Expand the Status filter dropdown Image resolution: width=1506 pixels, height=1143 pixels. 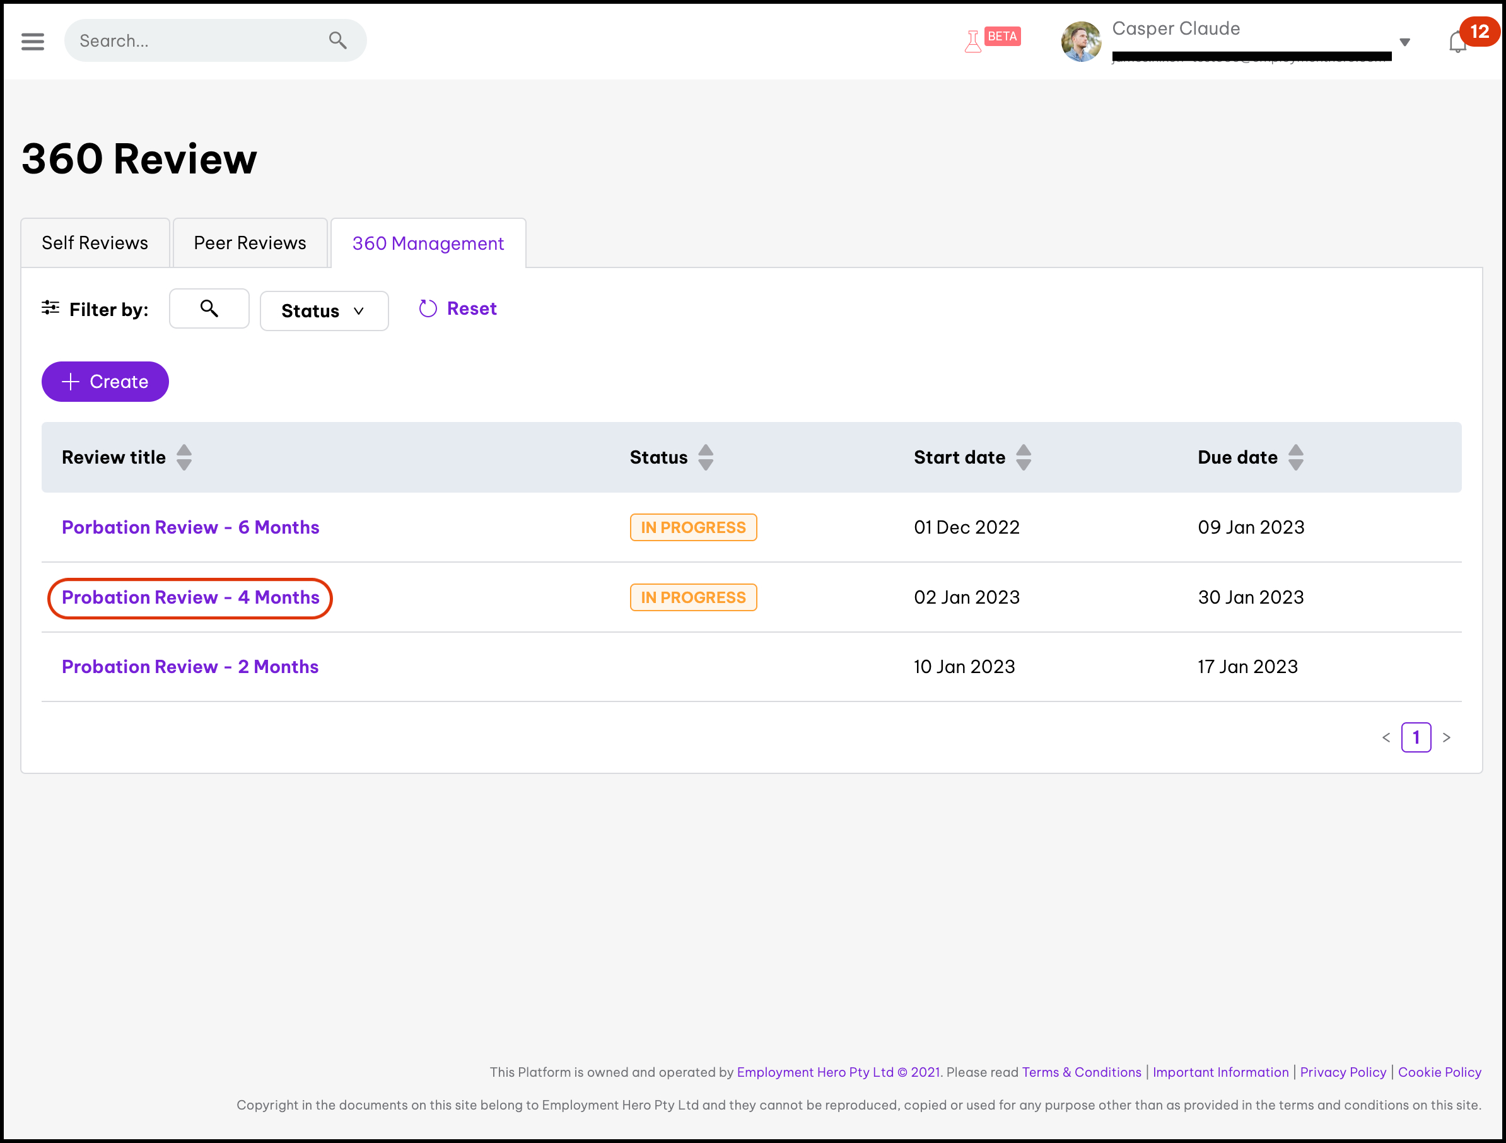(324, 310)
